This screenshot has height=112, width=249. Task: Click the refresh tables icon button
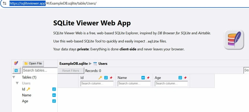[x=16, y=71]
